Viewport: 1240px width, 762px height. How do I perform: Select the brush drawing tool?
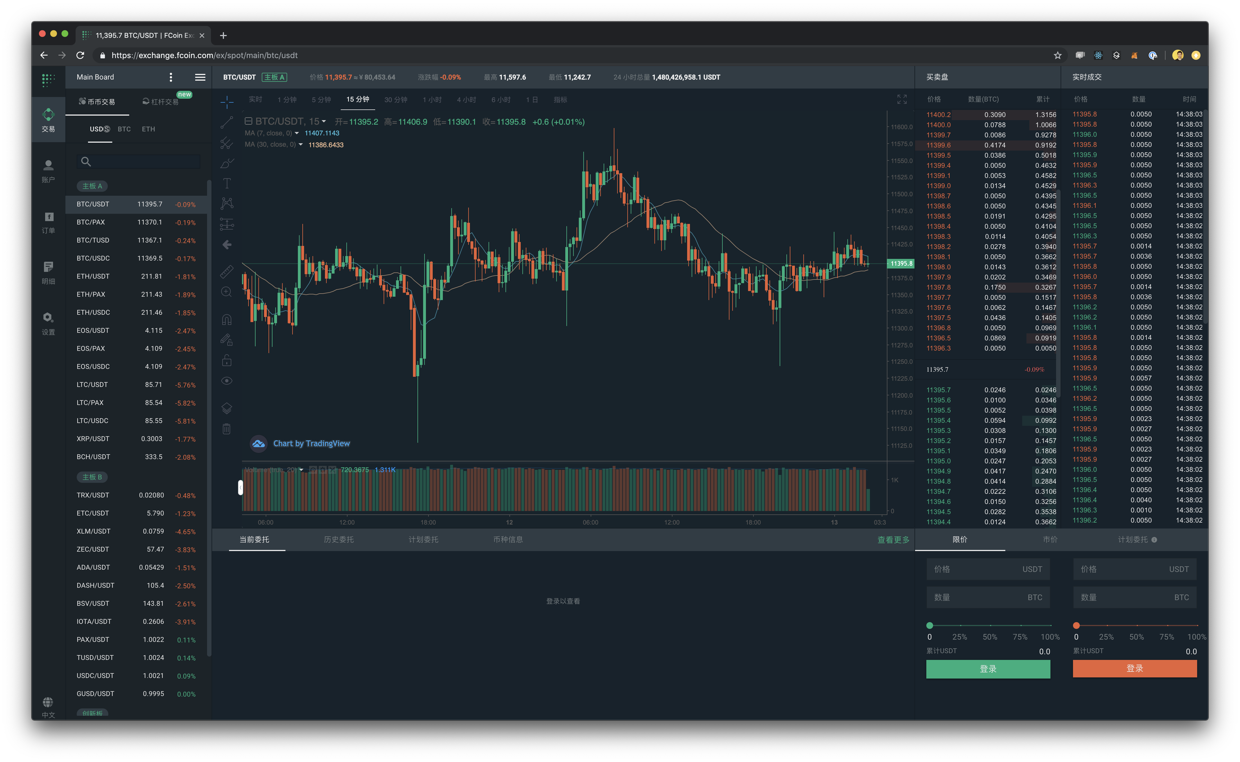[x=227, y=163]
